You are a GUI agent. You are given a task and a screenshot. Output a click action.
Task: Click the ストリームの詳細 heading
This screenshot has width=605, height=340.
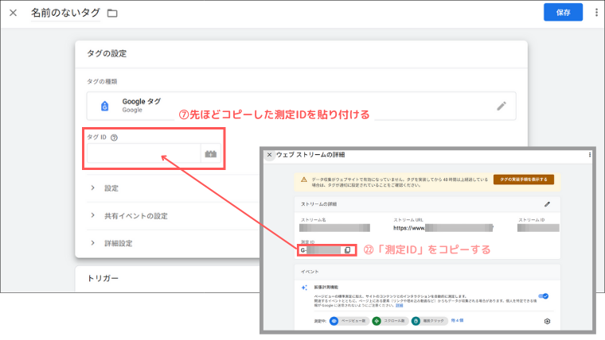coord(318,204)
